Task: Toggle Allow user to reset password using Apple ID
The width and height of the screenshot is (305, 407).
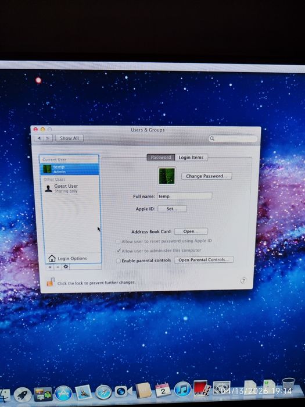Action: 118,241
